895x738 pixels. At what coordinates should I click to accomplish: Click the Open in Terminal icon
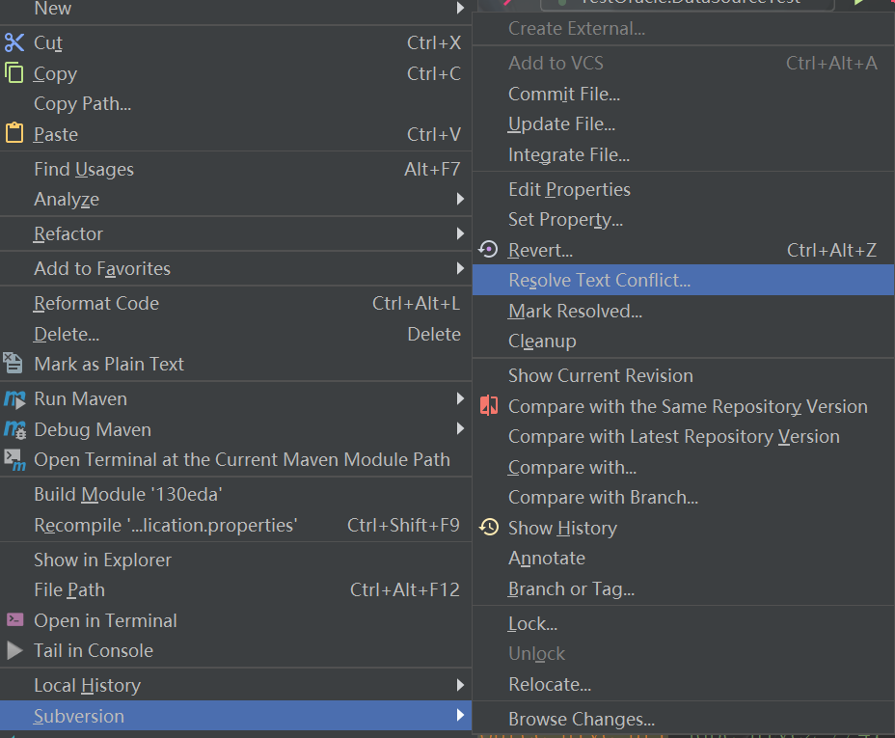coord(14,620)
